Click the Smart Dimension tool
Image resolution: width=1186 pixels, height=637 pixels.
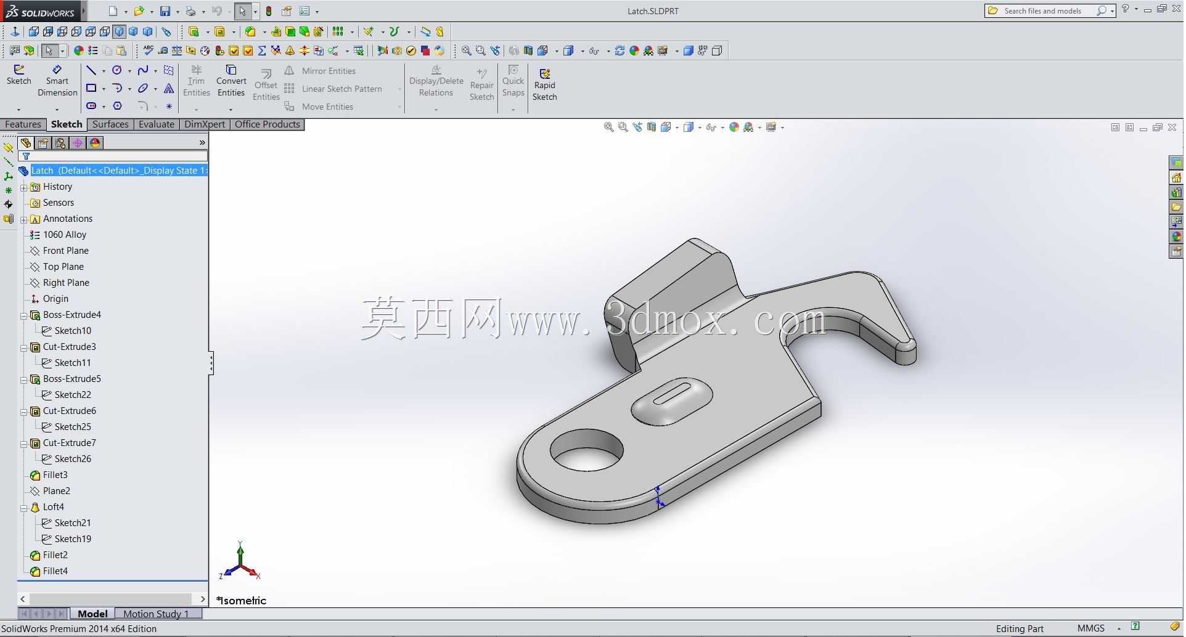coord(57,81)
